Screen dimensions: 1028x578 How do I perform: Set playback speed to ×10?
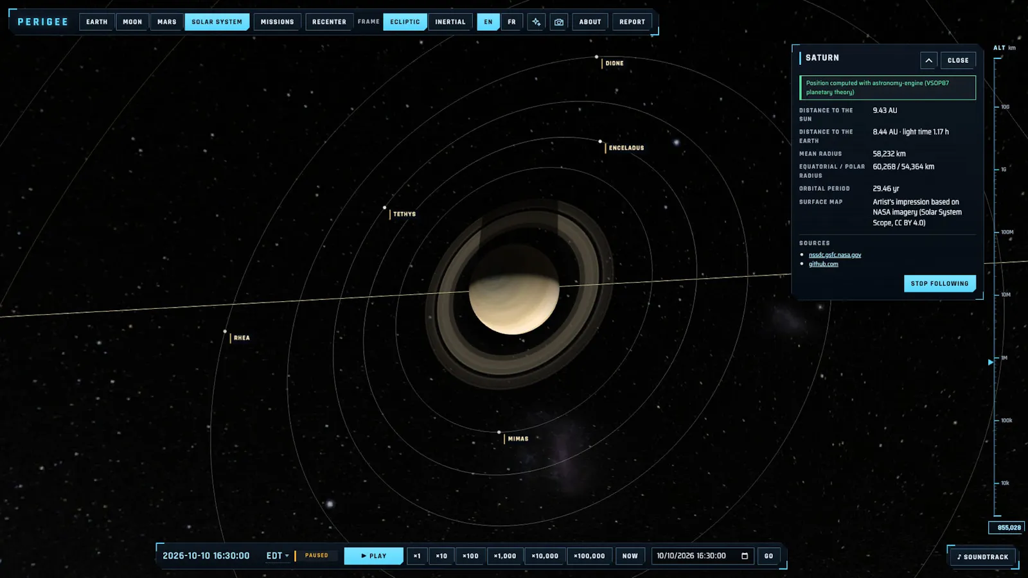pyautogui.click(x=441, y=556)
